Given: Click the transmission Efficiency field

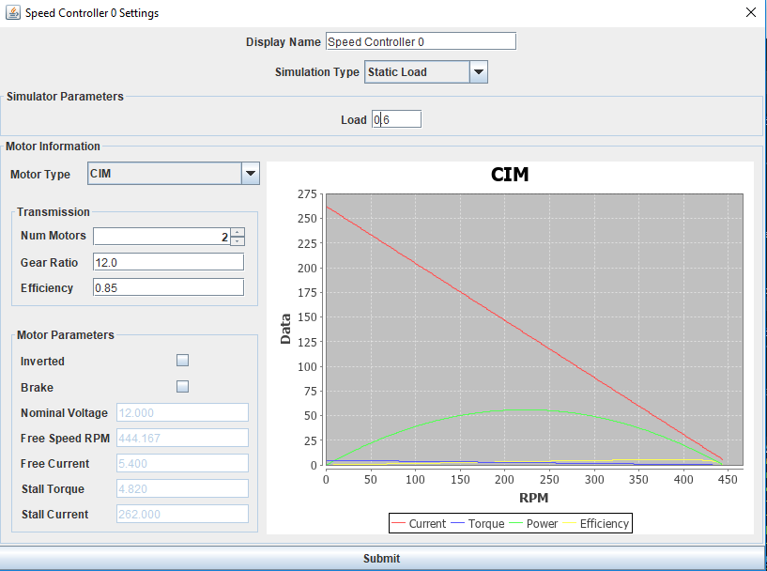Looking at the screenshot, I should click(x=168, y=287).
